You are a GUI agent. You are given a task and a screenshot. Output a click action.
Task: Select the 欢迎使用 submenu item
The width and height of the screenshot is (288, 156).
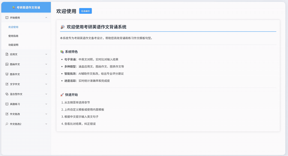pos(26,27)
